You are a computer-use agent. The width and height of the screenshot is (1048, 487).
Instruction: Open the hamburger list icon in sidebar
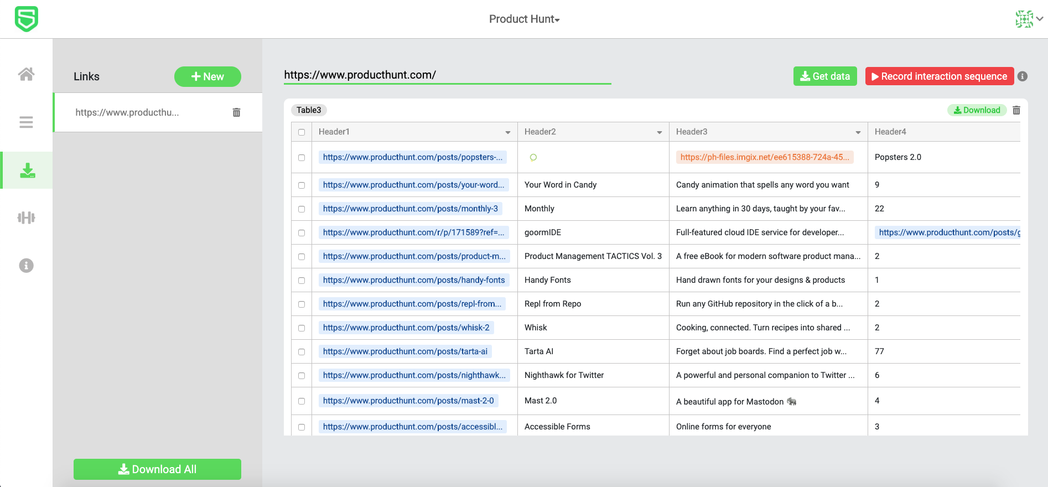point(26,122)
